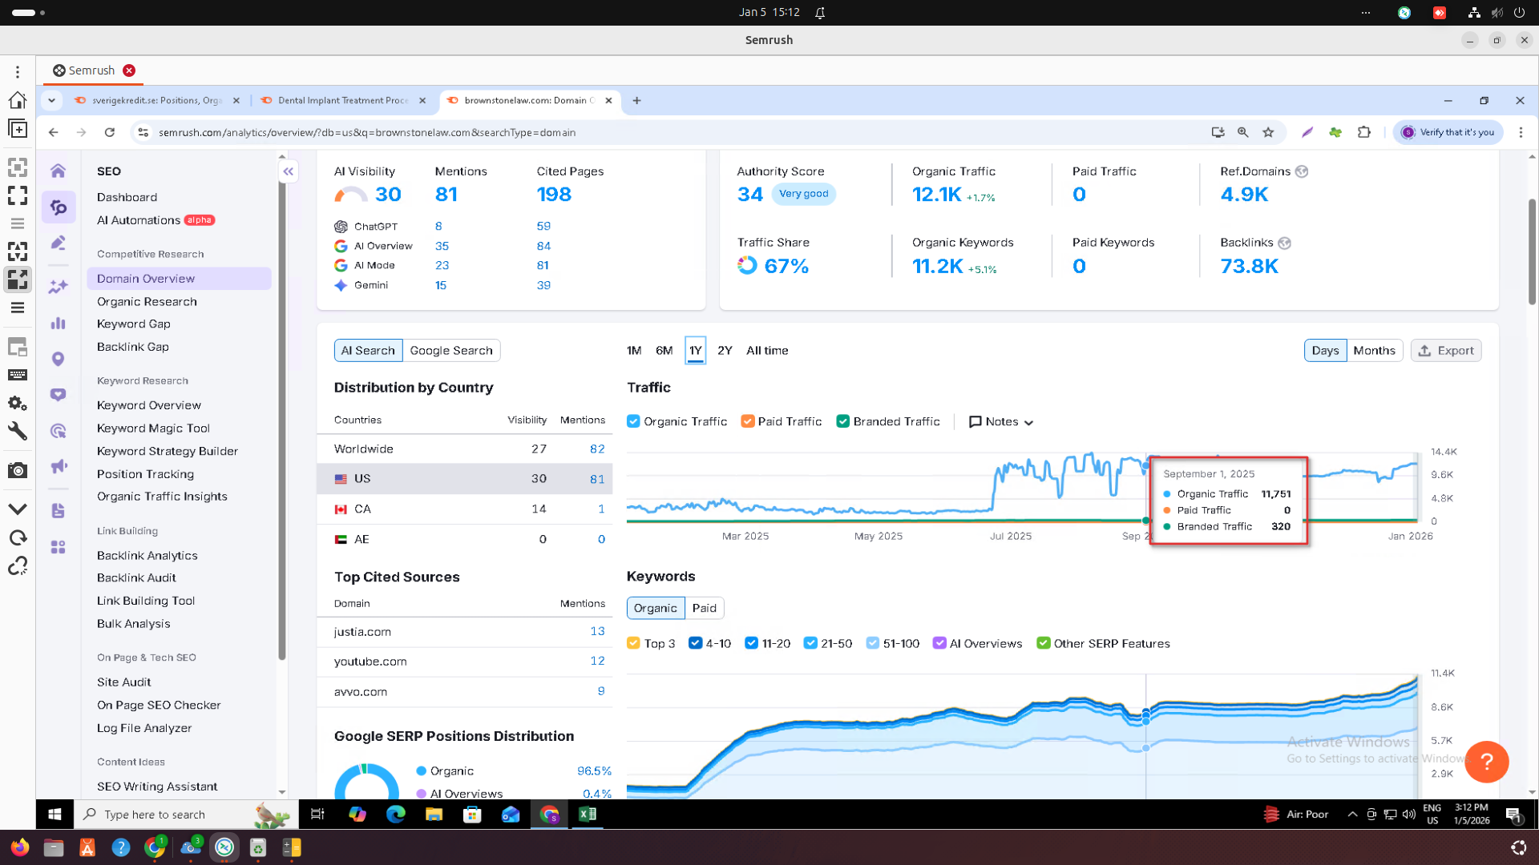Select the 6M time range

[664, 351]
